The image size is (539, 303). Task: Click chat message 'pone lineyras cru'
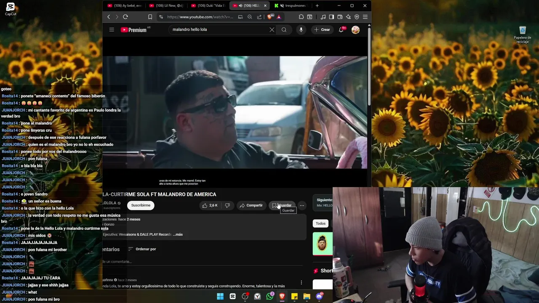[36, 130]
